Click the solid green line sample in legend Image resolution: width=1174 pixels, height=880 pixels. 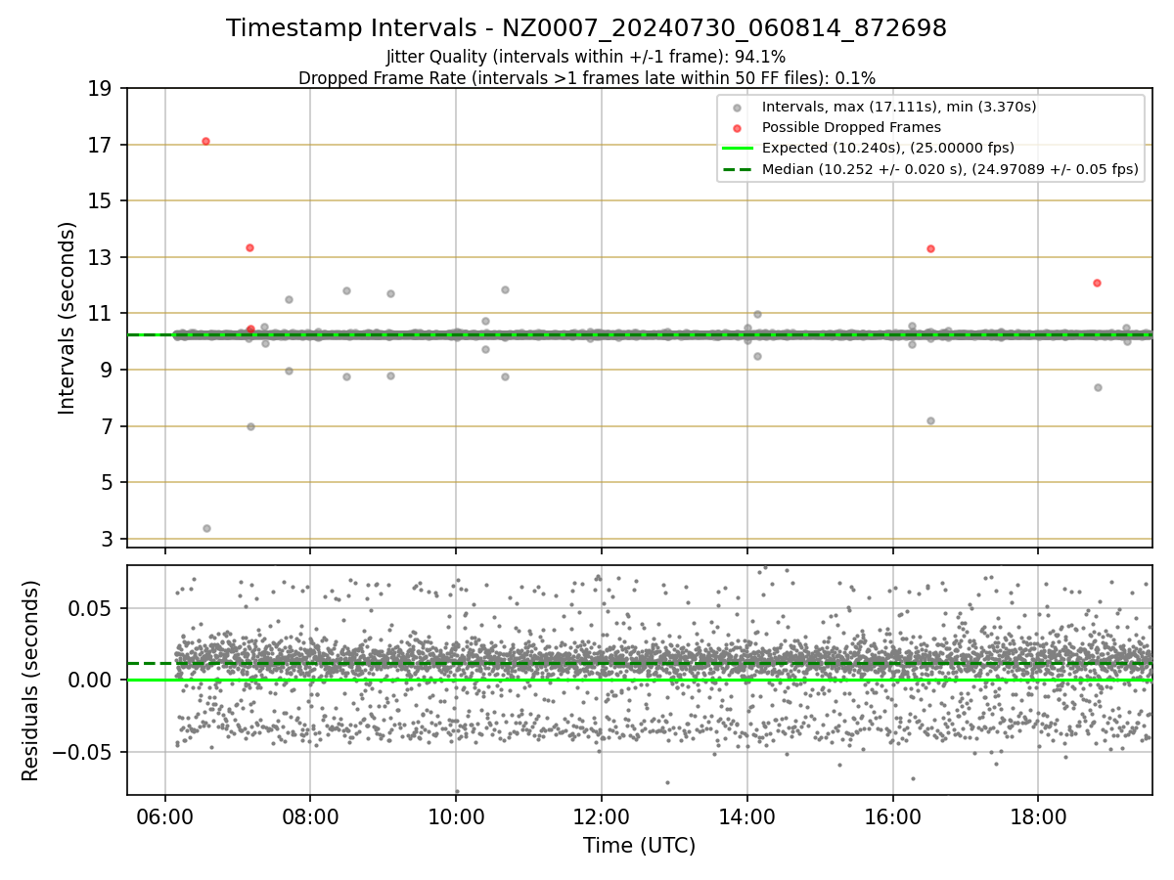(x=737, y=149)
